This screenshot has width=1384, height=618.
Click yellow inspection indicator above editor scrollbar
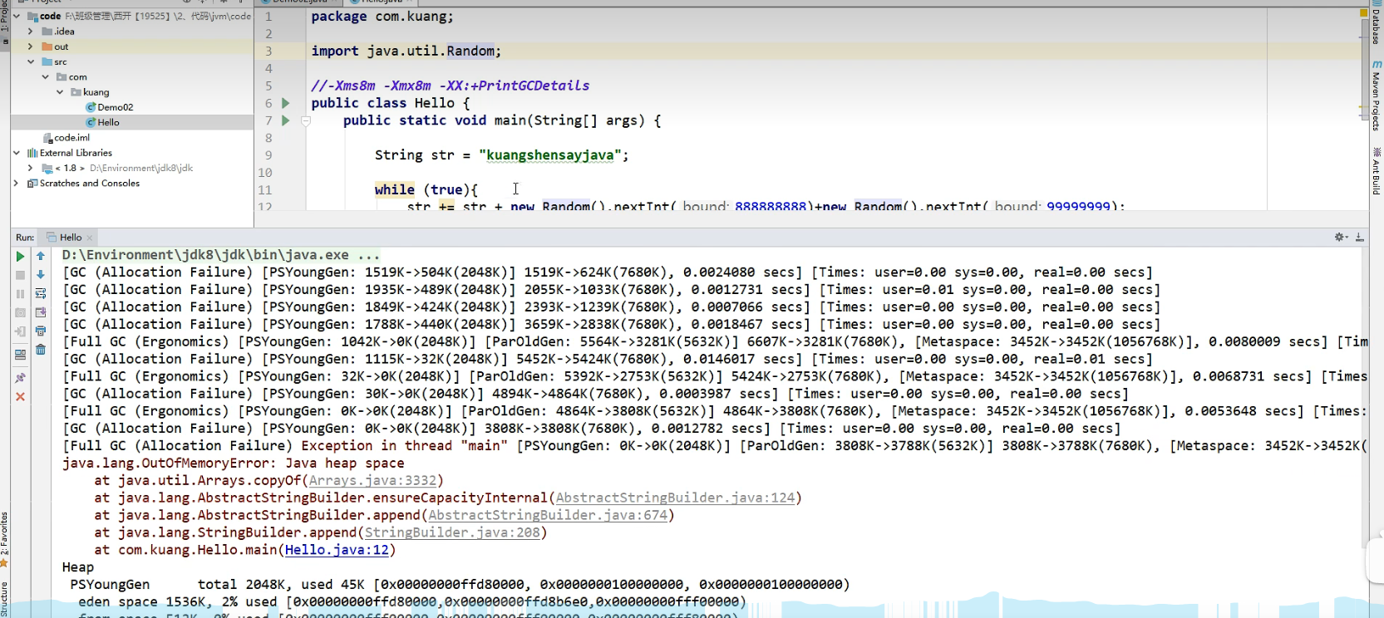tap(1363, 13)
